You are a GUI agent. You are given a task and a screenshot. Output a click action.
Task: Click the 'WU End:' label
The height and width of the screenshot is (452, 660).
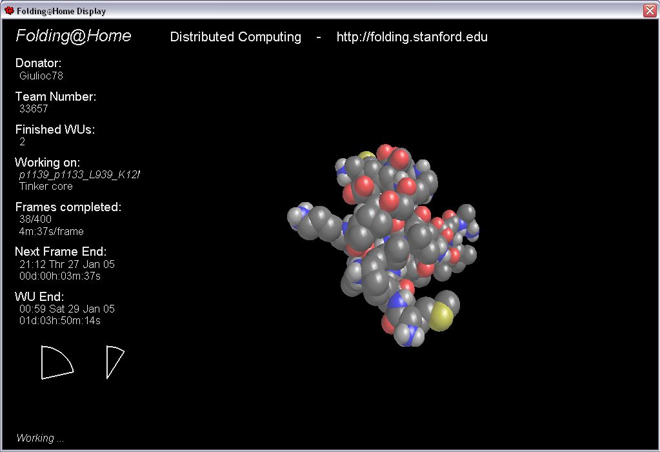pos(39,296)
